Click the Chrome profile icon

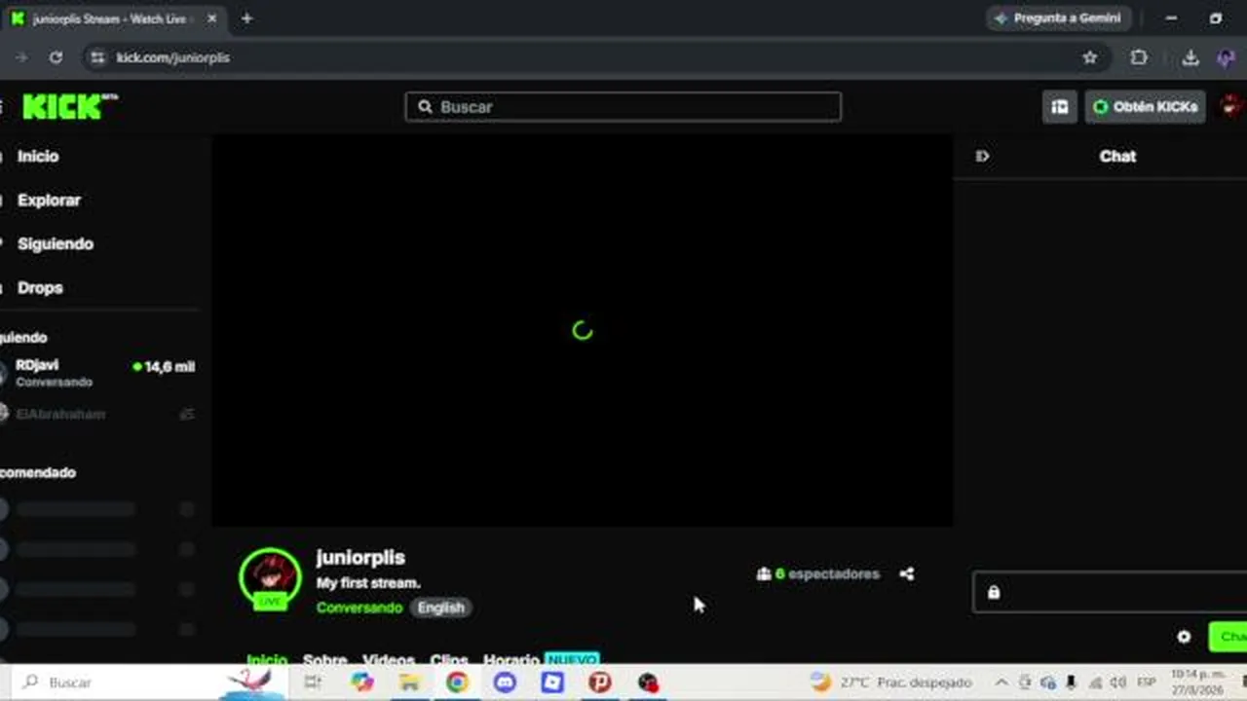click(x=1228, y=57)
